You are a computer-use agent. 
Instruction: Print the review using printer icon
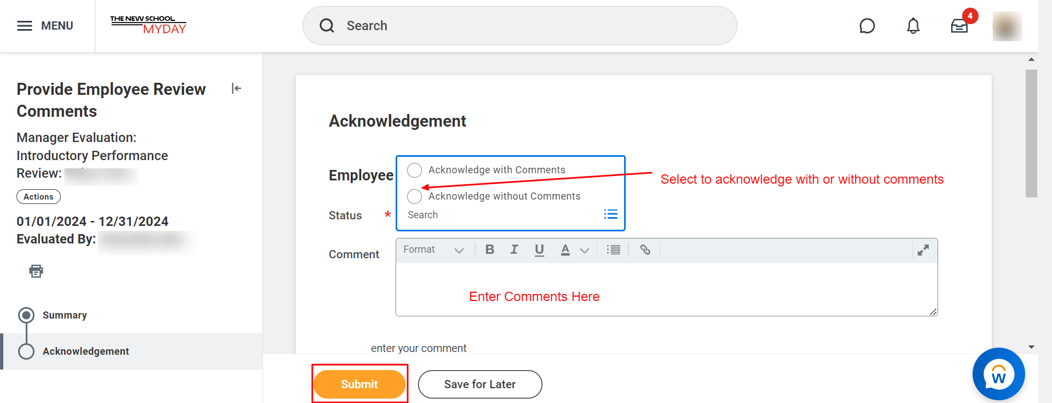pyautogui.click(x=36, y=271)
